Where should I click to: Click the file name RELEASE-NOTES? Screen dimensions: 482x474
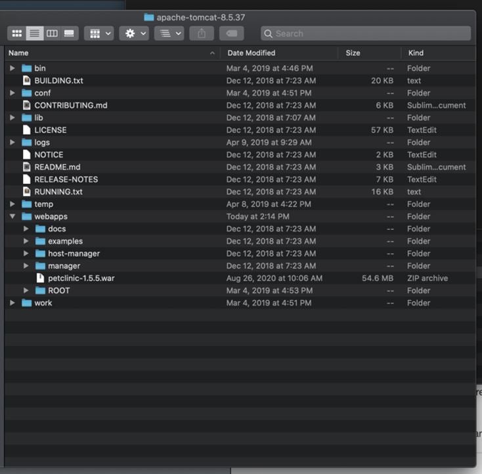coord(66,179)
